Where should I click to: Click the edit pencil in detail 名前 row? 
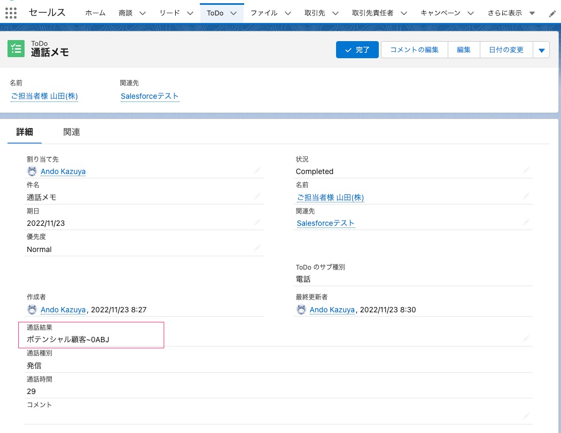click(526, 196)
